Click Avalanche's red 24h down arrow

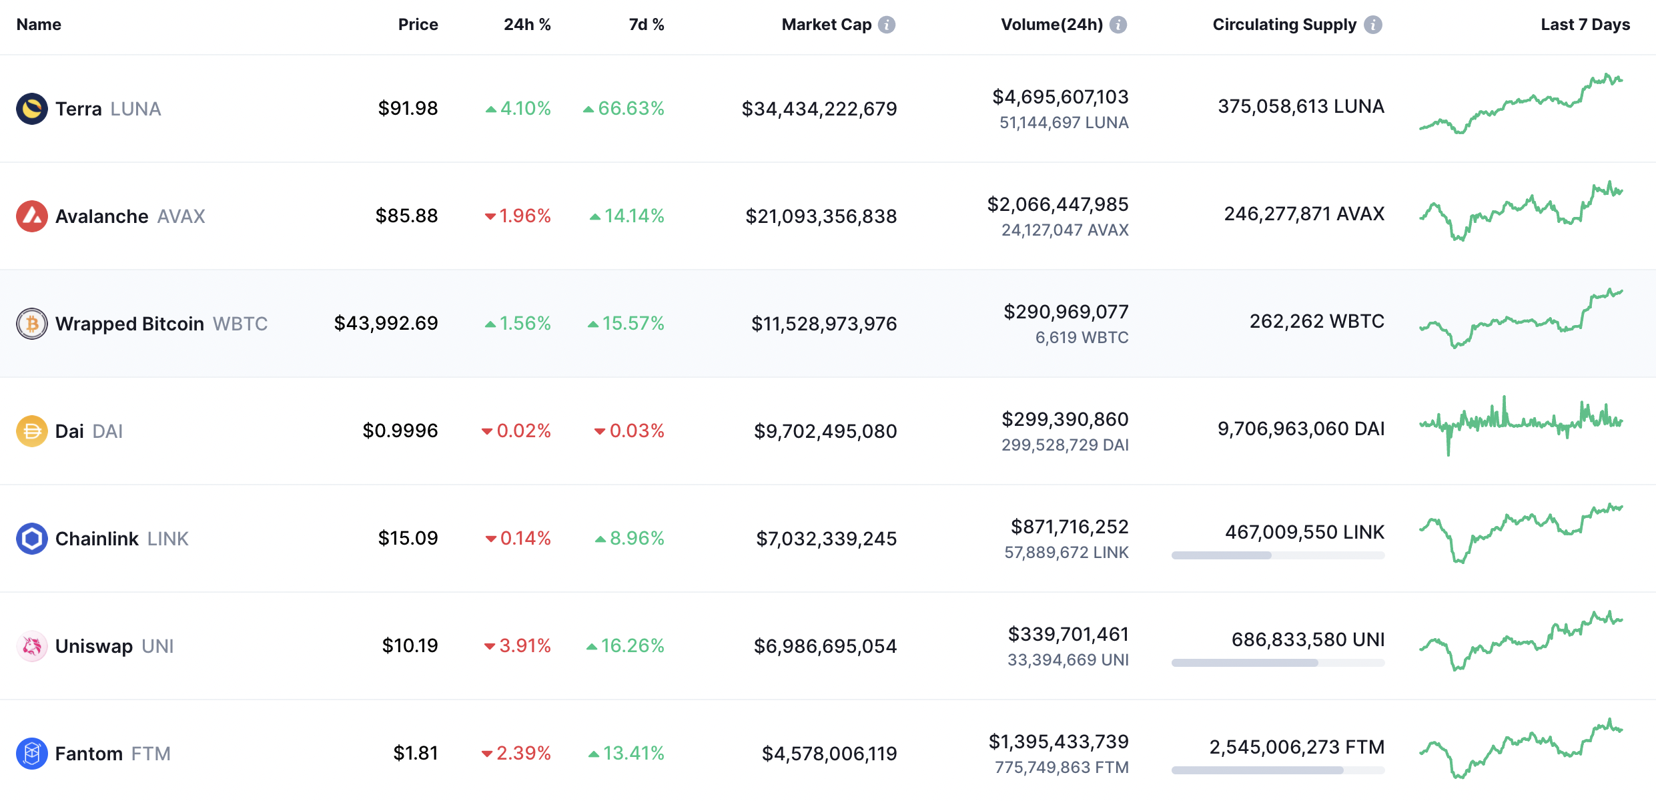tap(490, 216)
